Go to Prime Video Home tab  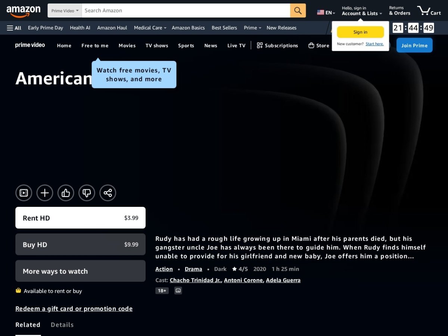pos(64,46)
